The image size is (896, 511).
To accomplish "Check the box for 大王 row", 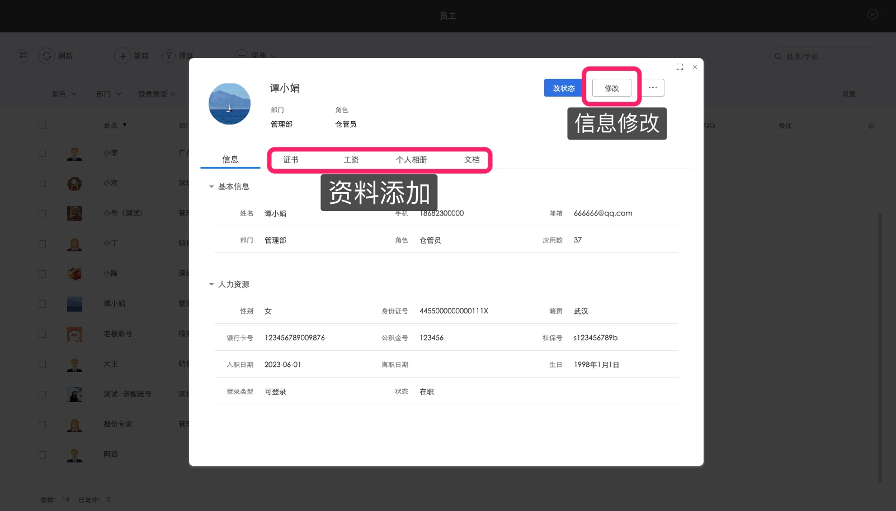I will coord(42,364).
